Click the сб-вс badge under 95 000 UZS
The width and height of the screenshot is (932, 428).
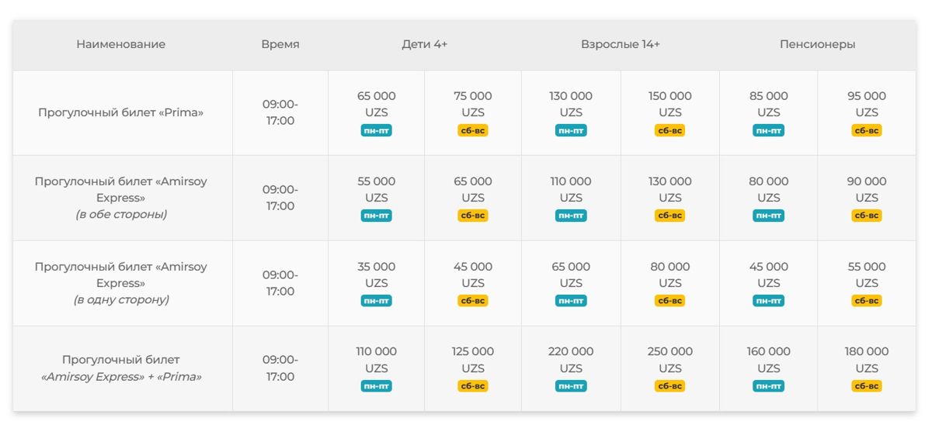pyautogui.click(x=866, y=130)
